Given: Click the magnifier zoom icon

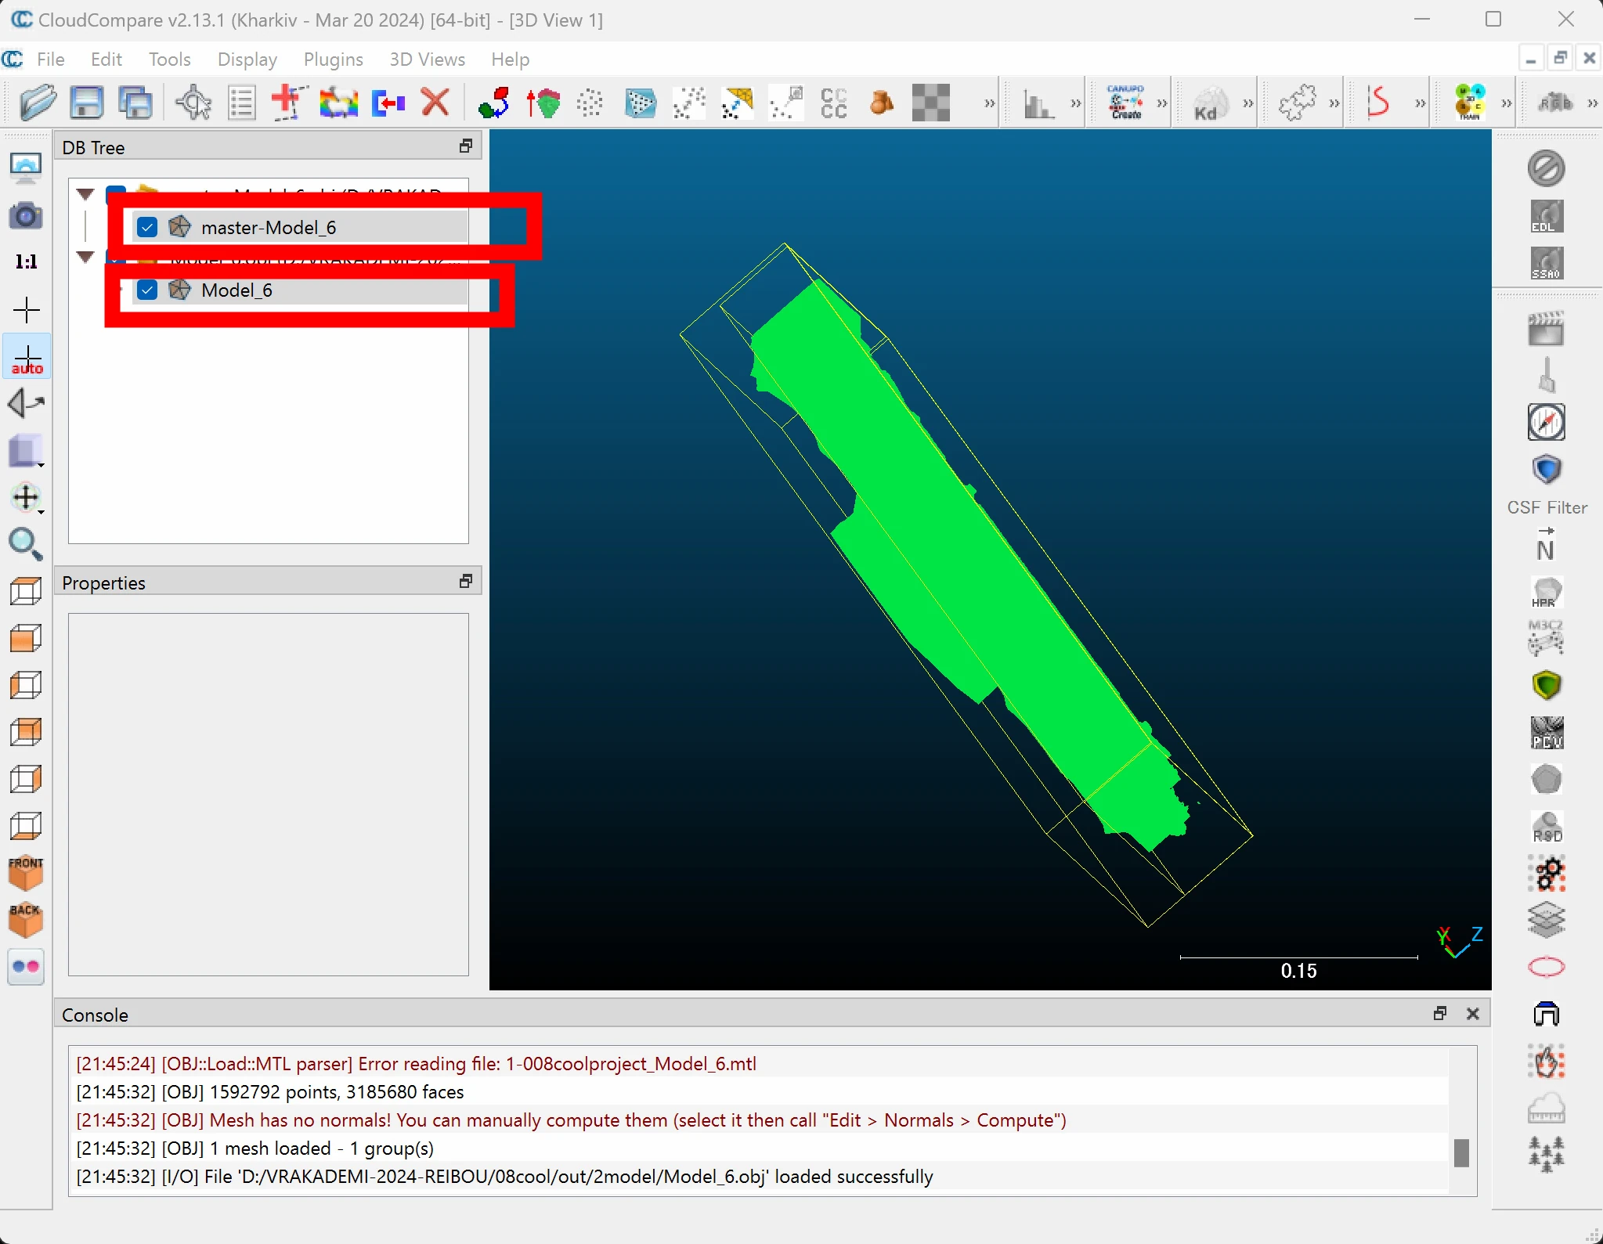Looking at the screenshot, I should [26, 544].
